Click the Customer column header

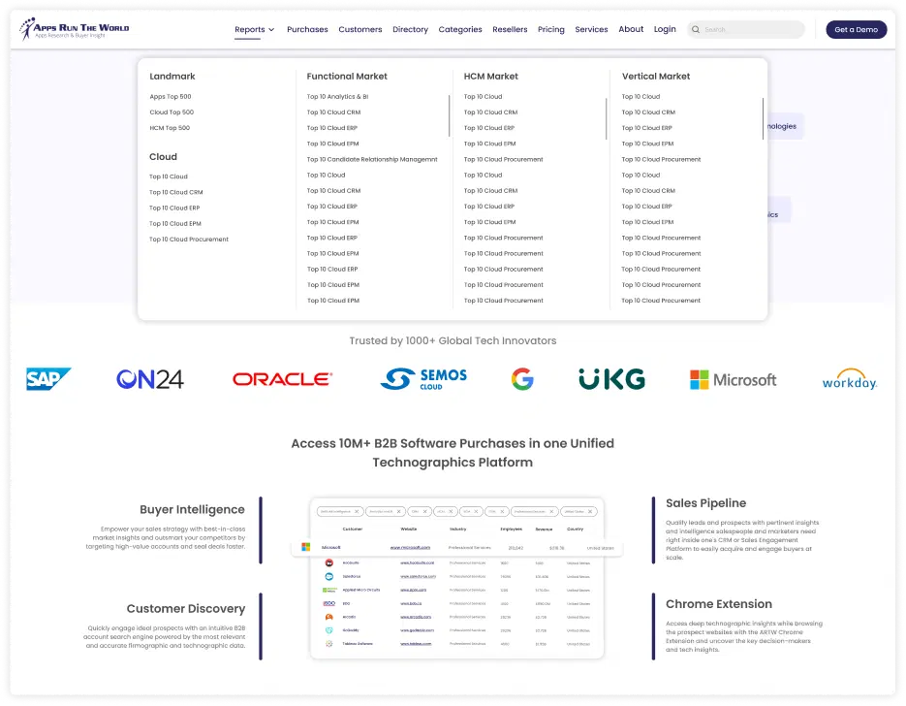pyautogui.click(x=353, y=529)
